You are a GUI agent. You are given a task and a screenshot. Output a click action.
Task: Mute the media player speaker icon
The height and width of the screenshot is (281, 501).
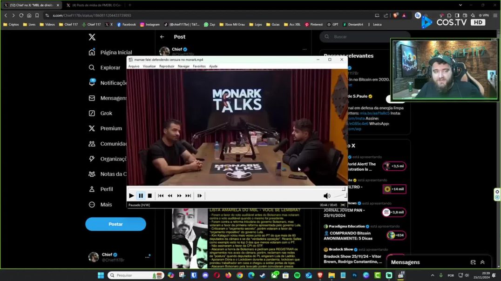coord(326,196)
